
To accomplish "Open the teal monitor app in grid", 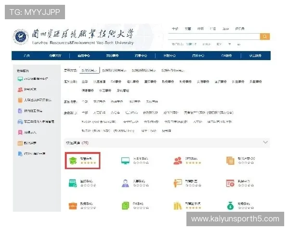I will [x=125, y=161].
